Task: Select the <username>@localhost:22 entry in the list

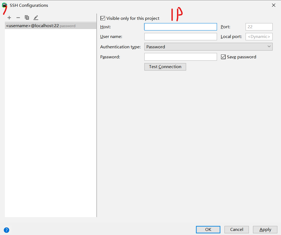Action: point(50,26)
